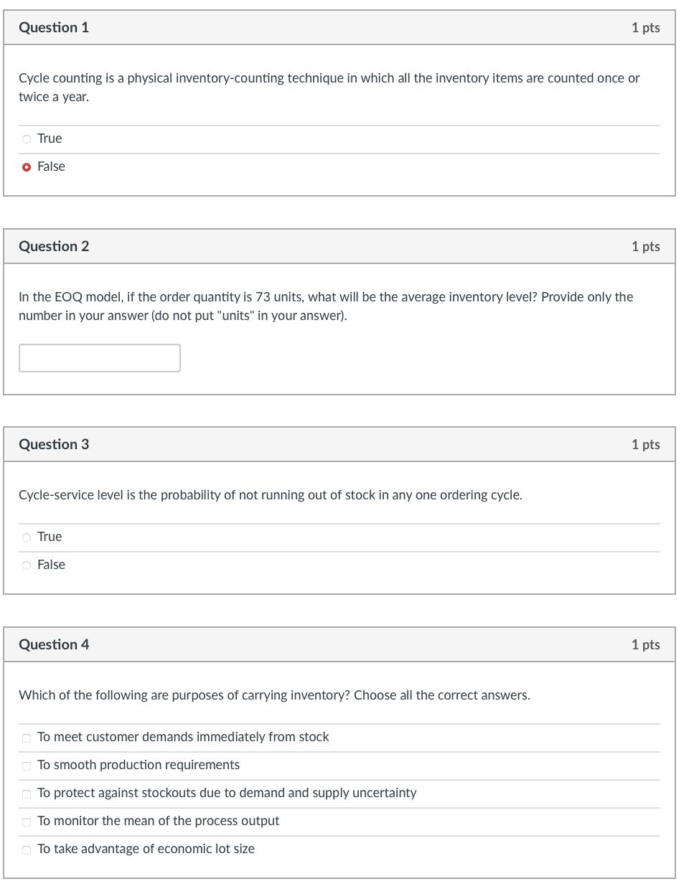Check 'To monitor the mean of the process output'
This screenshot has width=689, height=884.
click(27, 822)
